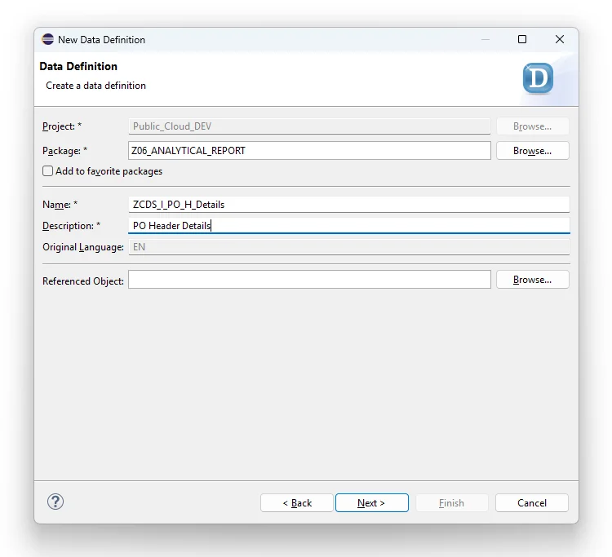Viewport: 612px width, 557px height.
Task: Click the Package input field
Action: [x=309, y=151]
